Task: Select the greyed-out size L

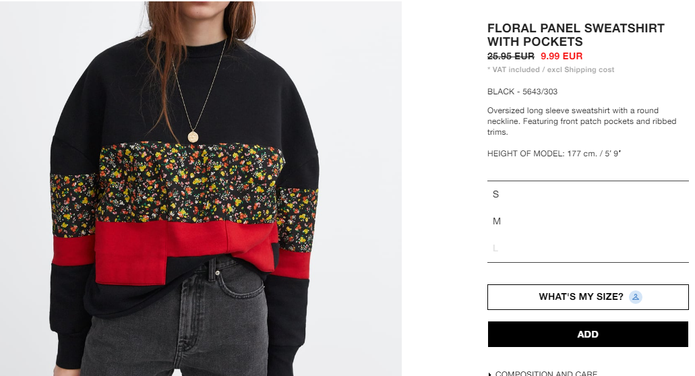Action: coord(588,248)
